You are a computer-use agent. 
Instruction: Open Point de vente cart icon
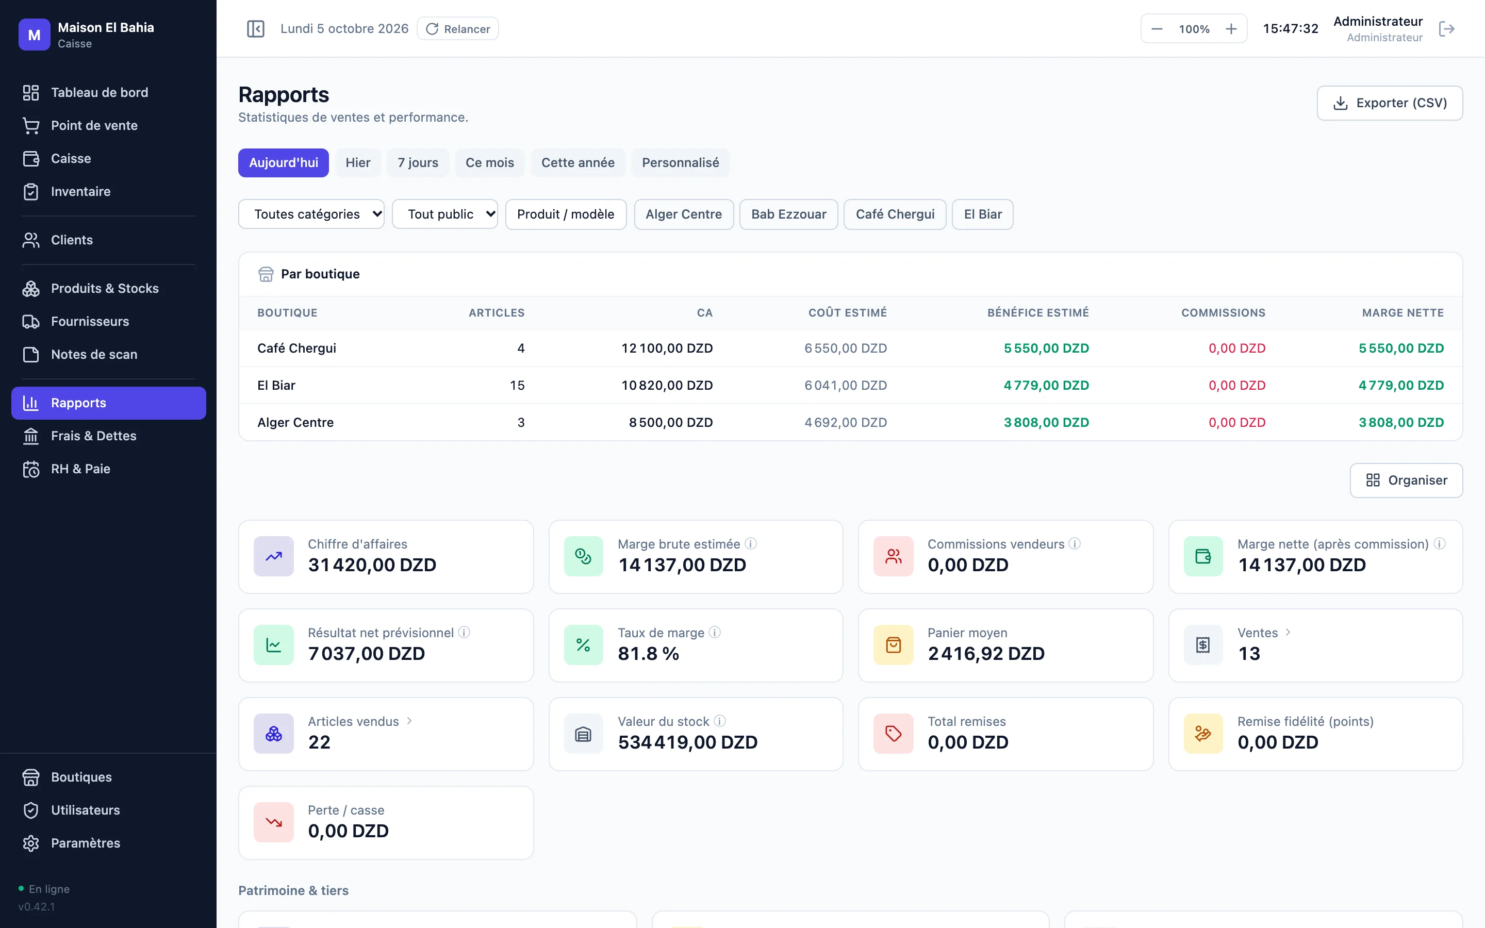click(31, 125)
